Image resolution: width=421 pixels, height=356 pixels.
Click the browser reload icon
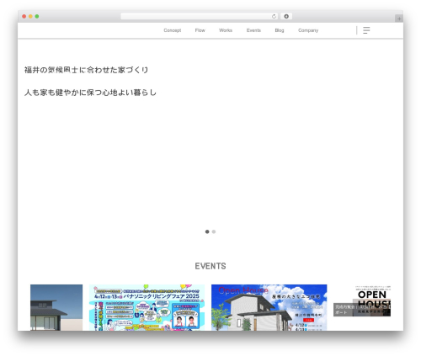(x=274, y=17)
